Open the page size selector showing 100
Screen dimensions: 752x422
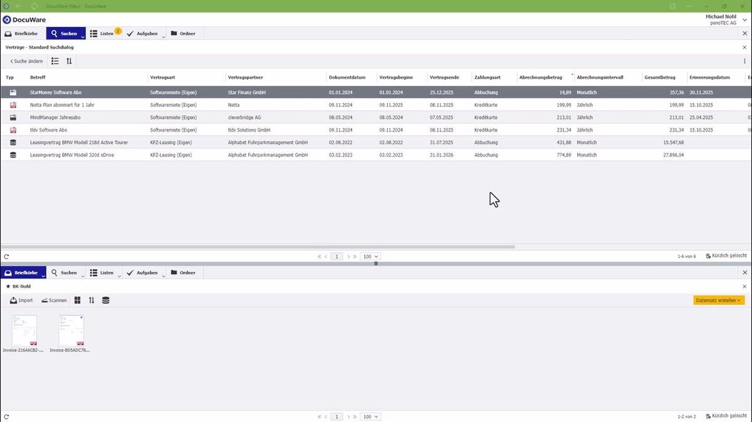[x=370, y=256]
